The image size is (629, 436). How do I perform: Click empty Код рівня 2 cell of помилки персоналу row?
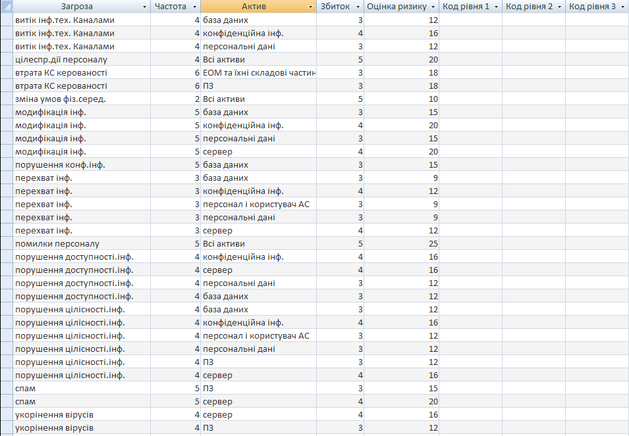coord(534,244)
